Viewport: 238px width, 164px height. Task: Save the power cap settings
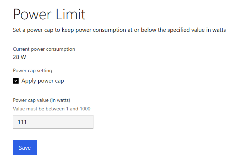click(25, 148)
